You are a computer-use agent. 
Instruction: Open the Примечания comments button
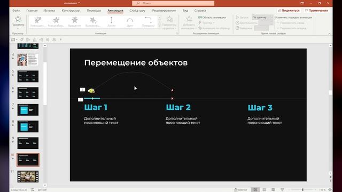click(x=316, y=11)
